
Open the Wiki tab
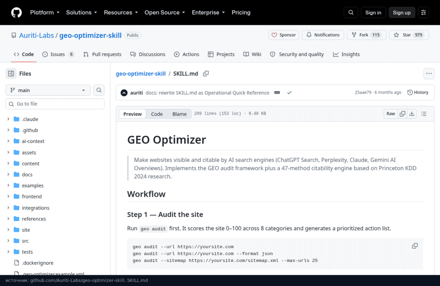pos(252,55)
